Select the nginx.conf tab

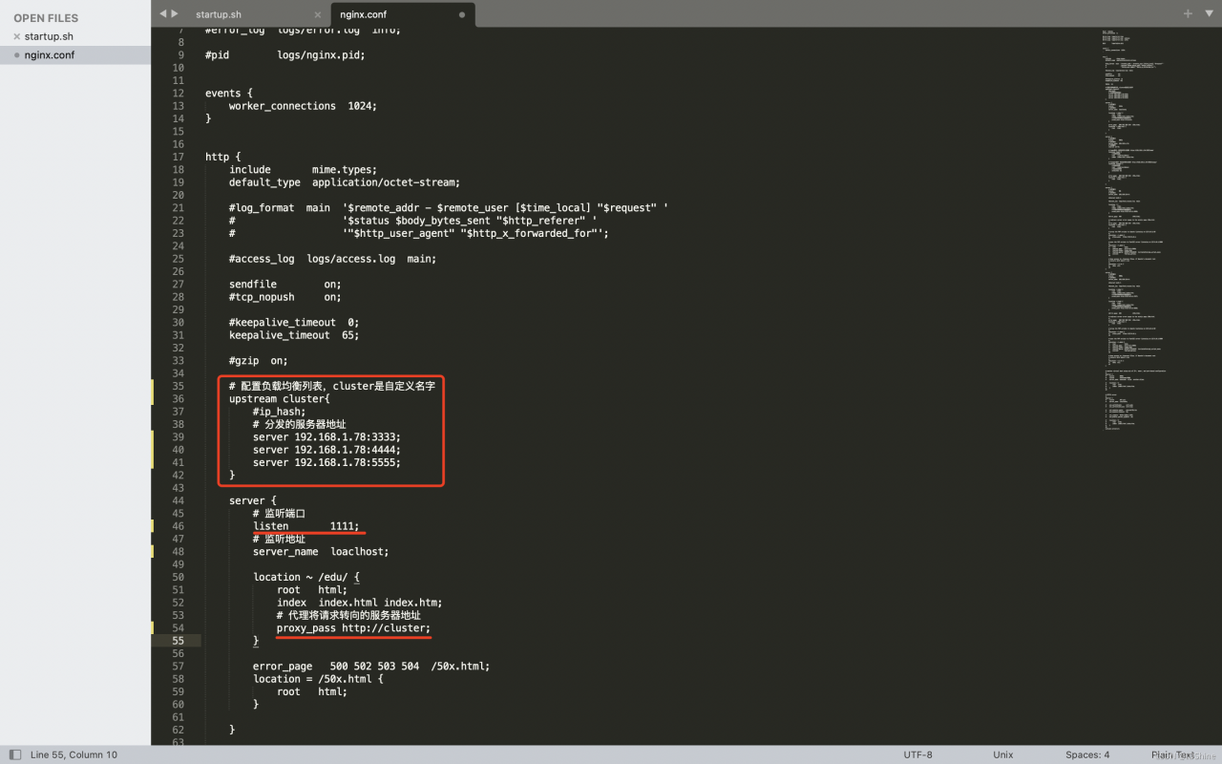[x=363, y=14]
